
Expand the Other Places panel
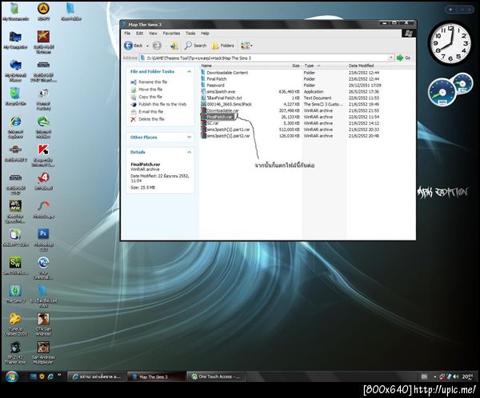(189, 137)
